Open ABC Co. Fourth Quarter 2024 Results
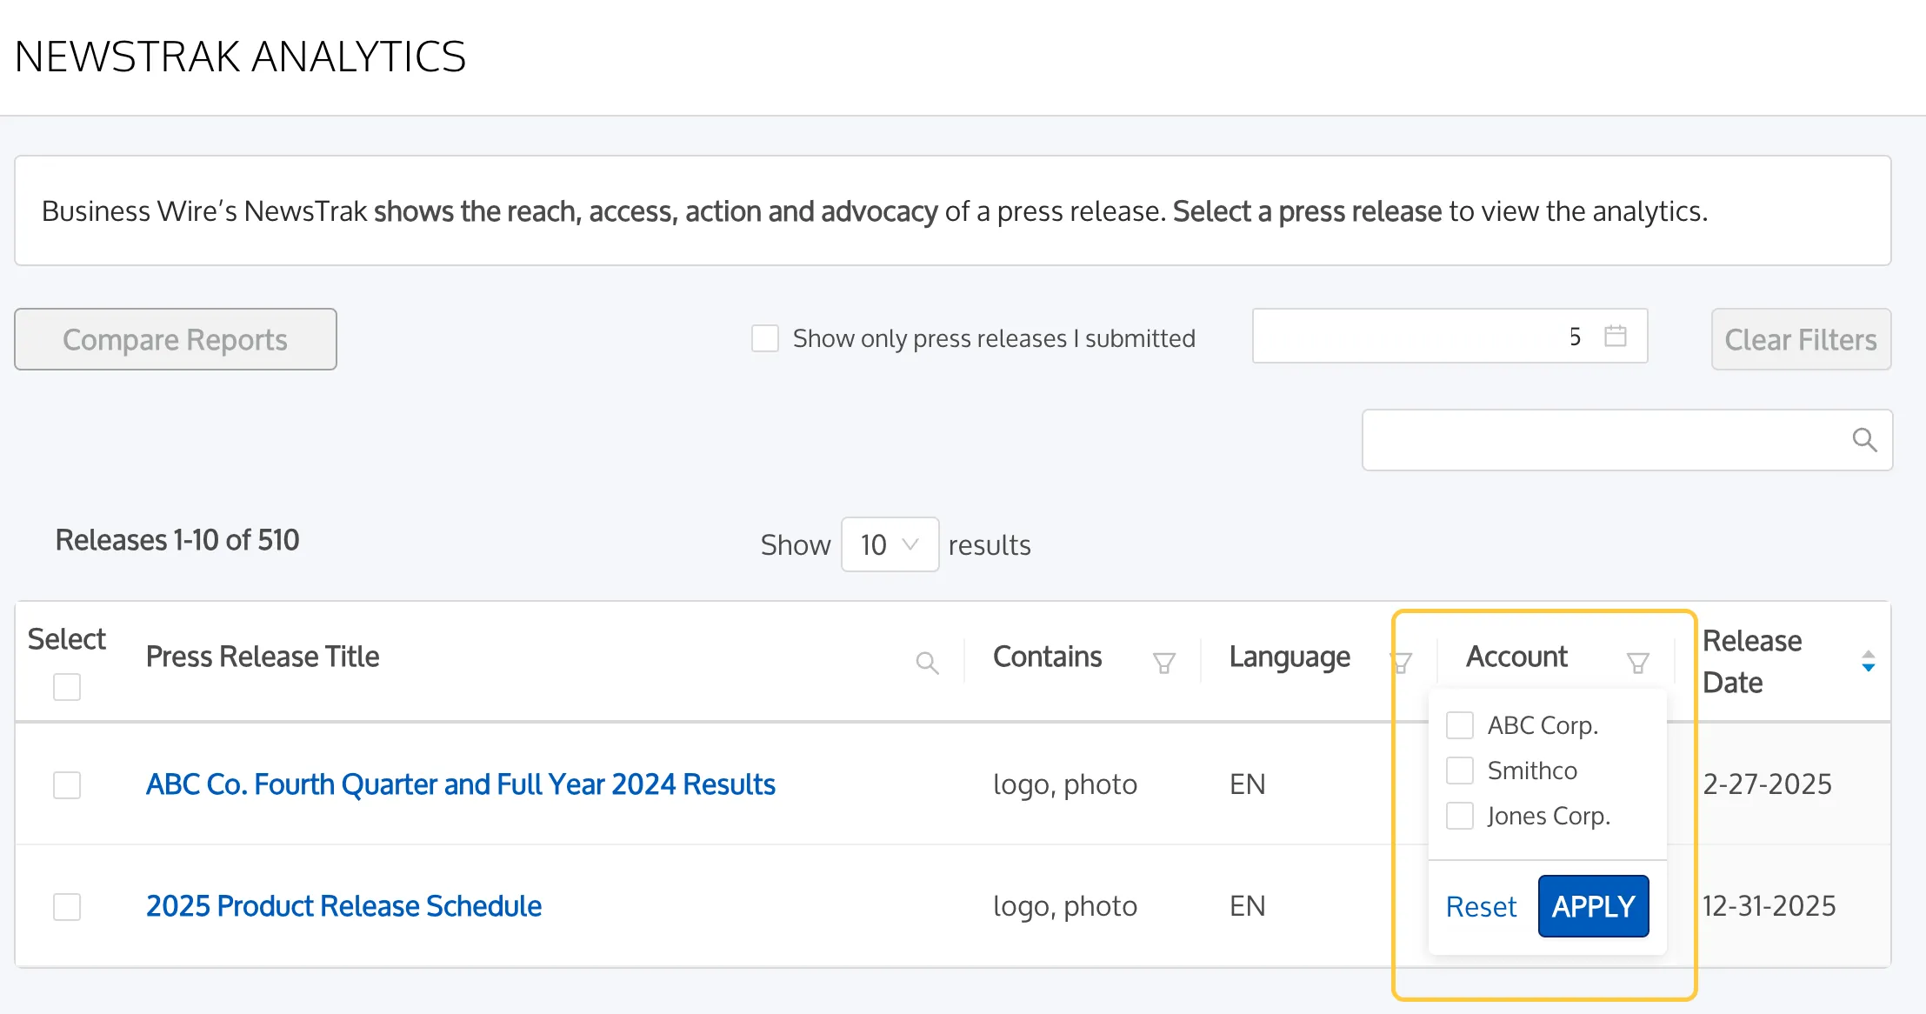This screenshot has width=1926, height=1014. tap(461, 784)
